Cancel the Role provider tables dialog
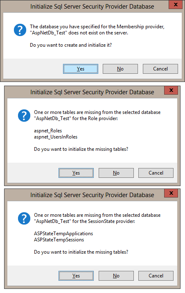Image resolution: width=185 pixels, height=293 pixels. pyautogui.click(x=156, y=173)
